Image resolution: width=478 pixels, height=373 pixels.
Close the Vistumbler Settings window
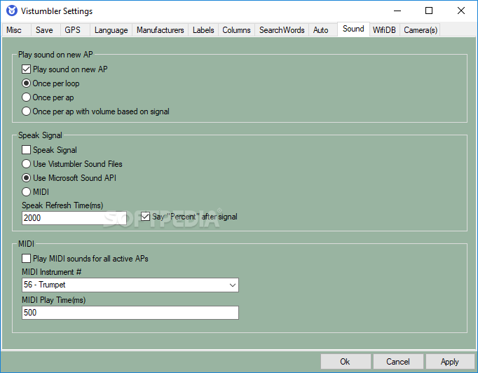pos(461,11)
